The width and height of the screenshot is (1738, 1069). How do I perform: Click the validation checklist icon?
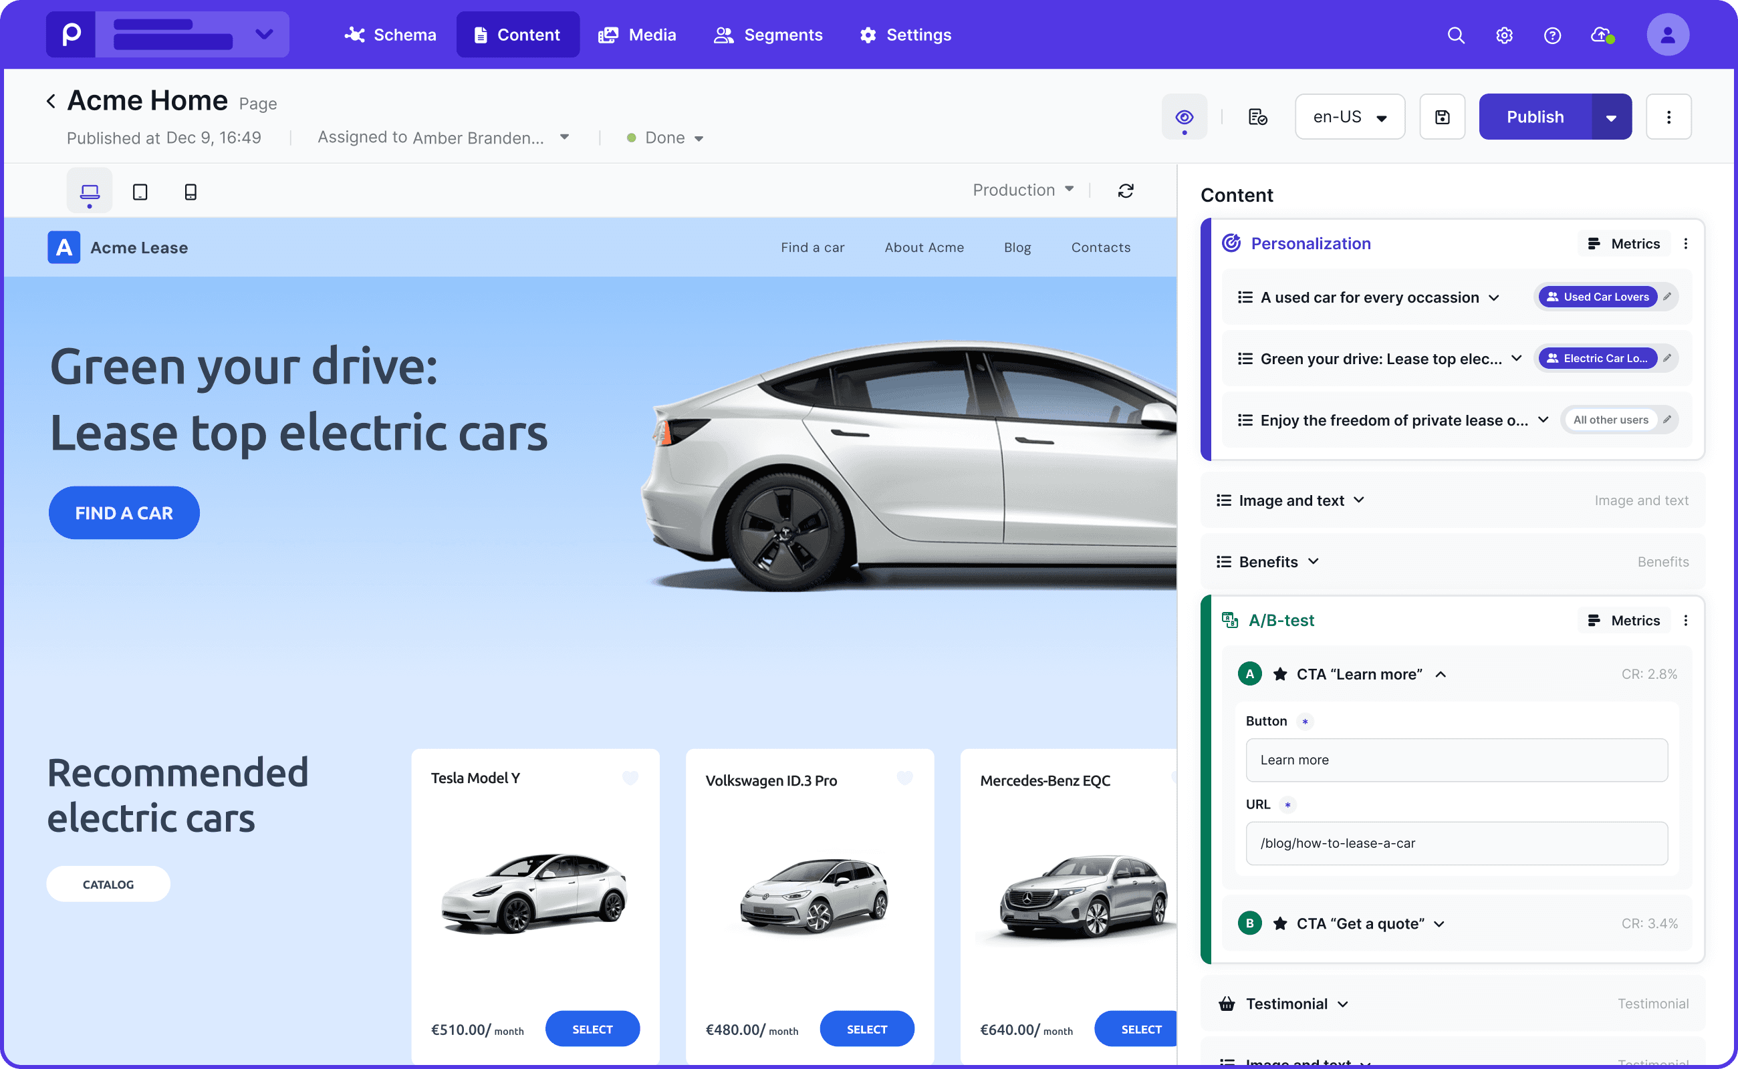(x=1257, y=117)
